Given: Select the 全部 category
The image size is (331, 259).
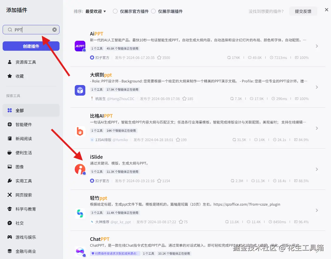Looking at the screenshot, I should [x=31, y=110].
